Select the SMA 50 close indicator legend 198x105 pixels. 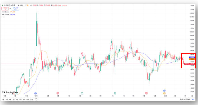coord(8,14)
